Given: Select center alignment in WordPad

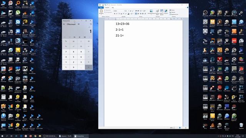Looking at the screenshot, I should (x=138, y=14).
